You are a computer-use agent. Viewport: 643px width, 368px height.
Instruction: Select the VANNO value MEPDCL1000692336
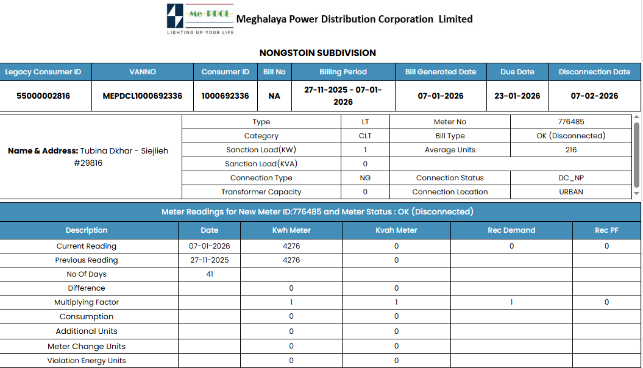(x=142, y=96)
